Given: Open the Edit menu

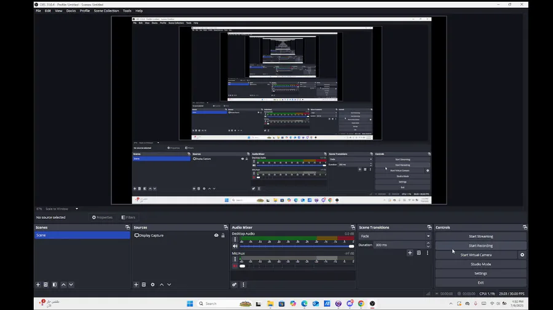Looking at the screenshot, I should pyautogui.click(x=47, y=11).
